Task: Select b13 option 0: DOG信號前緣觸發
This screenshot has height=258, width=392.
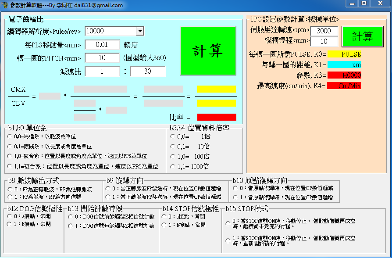Action: [x=70, y=216]
